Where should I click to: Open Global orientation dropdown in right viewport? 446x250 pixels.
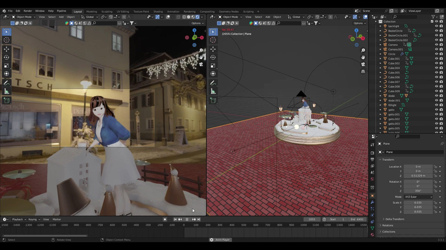[x=296, y=17]
